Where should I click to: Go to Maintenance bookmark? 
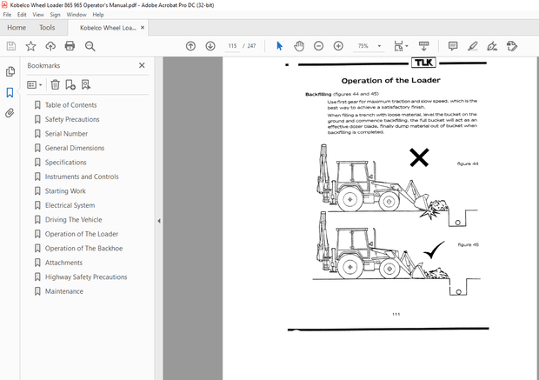pyautogui.click(x=64, y=291)
